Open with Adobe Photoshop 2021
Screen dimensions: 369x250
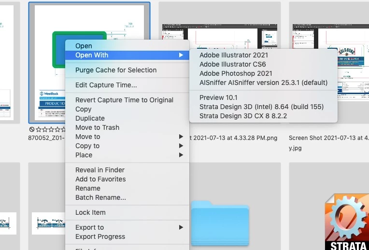pos(263,73)
